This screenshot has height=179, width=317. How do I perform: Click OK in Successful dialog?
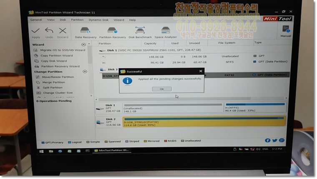pos(162,89)
